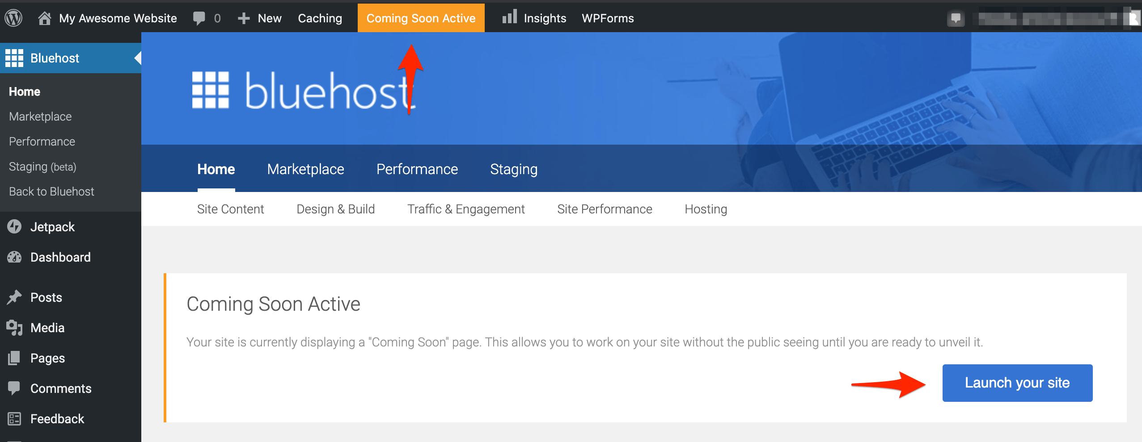This screenshot has width=1142, height=442.
Task: Open Home under Bluehost sidebar
Action: [x=25, y=92]
